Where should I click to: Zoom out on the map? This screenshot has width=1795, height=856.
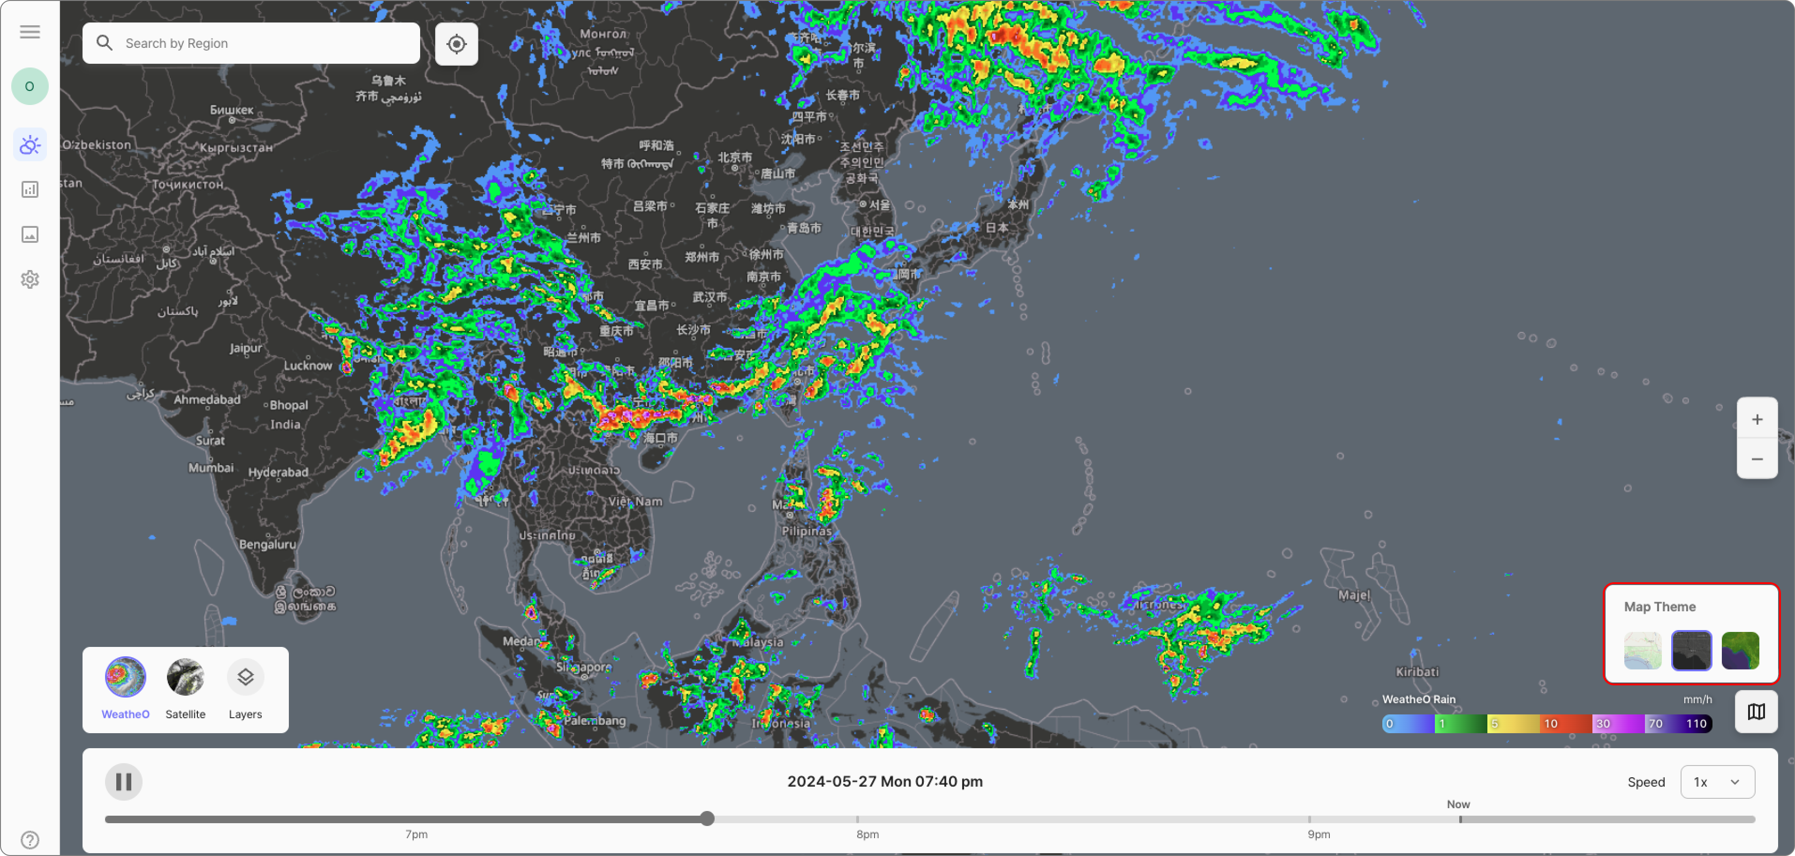click(1757, 459)
